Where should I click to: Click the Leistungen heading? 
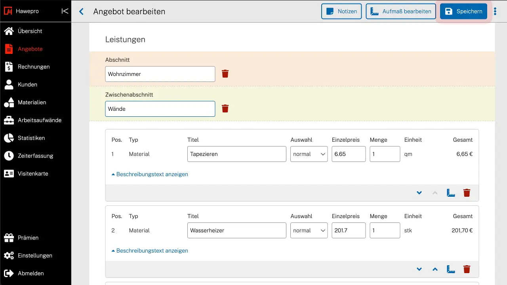click(x=125, y=40)
